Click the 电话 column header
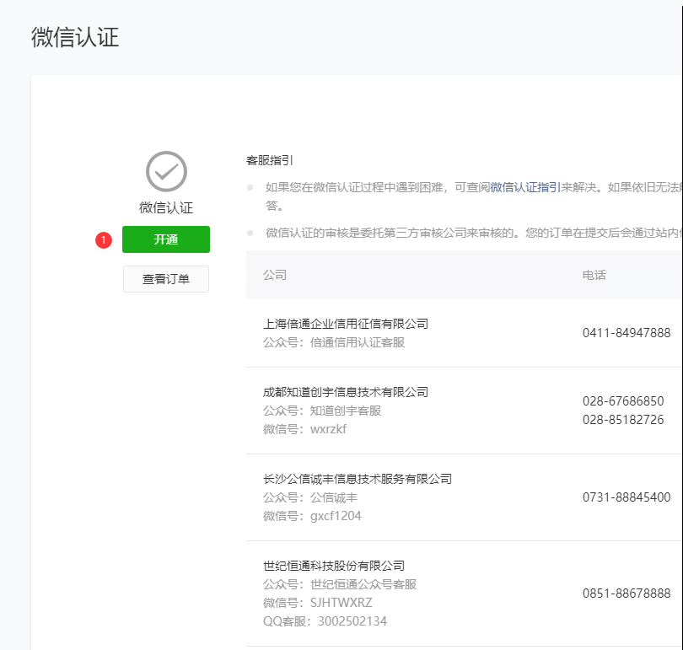 pos(594,275)
